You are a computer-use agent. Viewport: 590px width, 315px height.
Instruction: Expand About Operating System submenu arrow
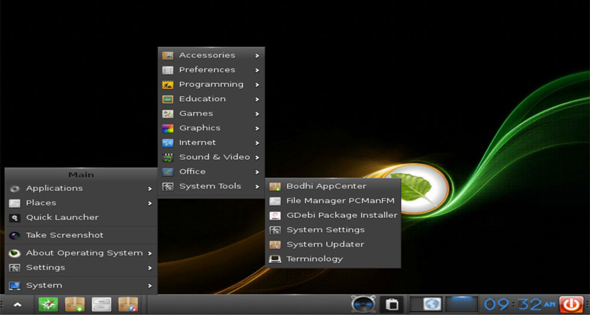pyautogui.click(x=150, y=253)
